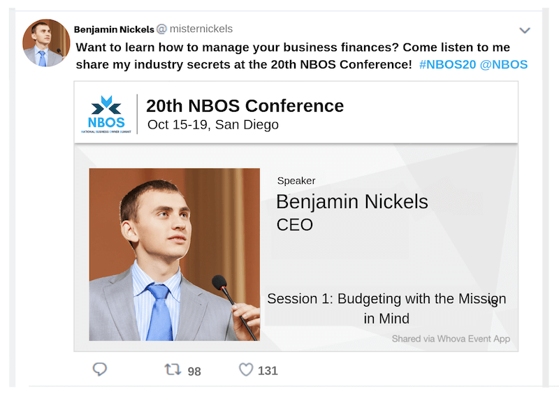Open the speaker photo in the card
The image size is (559, 396).
tap(174, 254)
